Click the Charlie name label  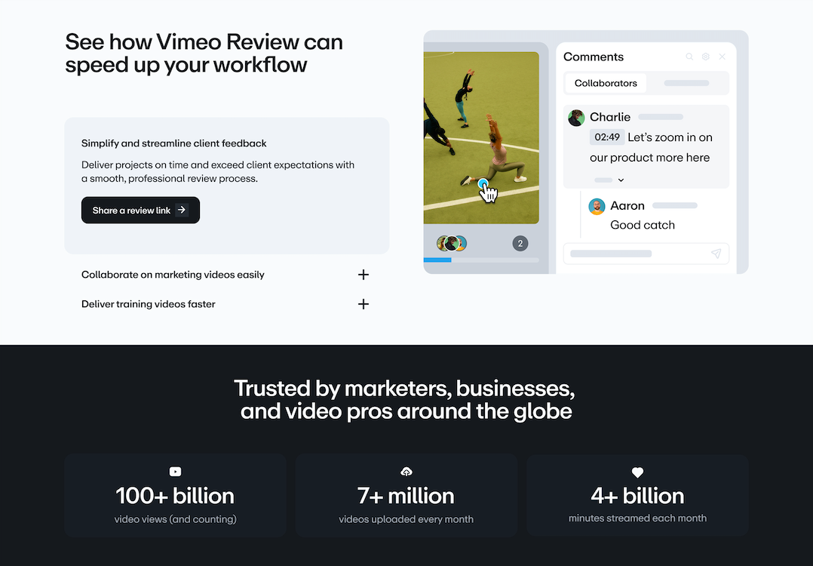pyautogui.click(x=610, y=117)
